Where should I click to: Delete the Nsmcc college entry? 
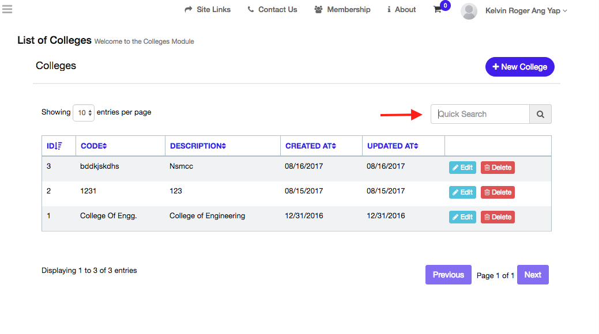[x=498, y=168]
